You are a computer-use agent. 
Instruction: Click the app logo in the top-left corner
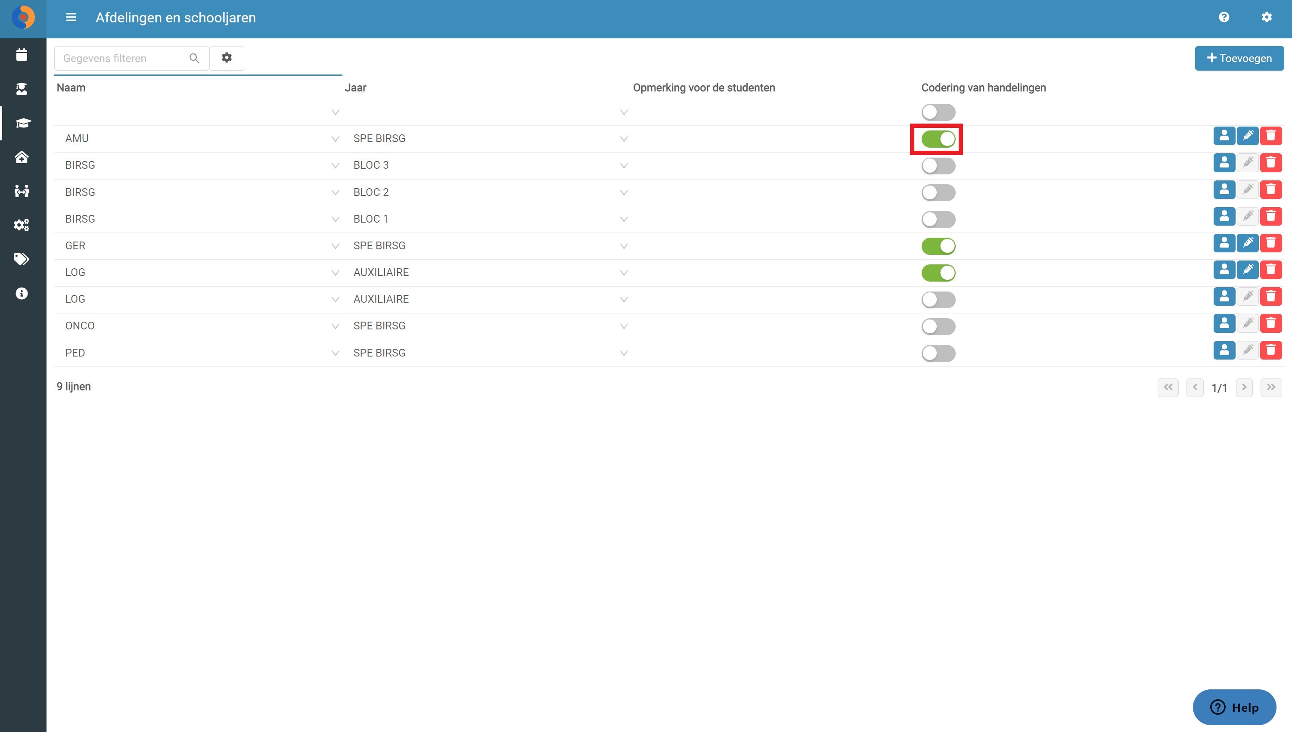point(23,18)
